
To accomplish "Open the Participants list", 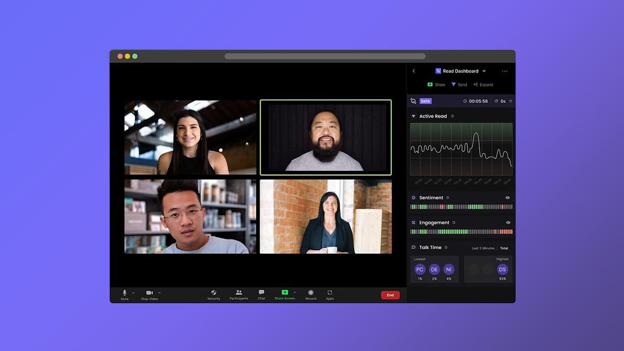I will [x=239, y=293].
